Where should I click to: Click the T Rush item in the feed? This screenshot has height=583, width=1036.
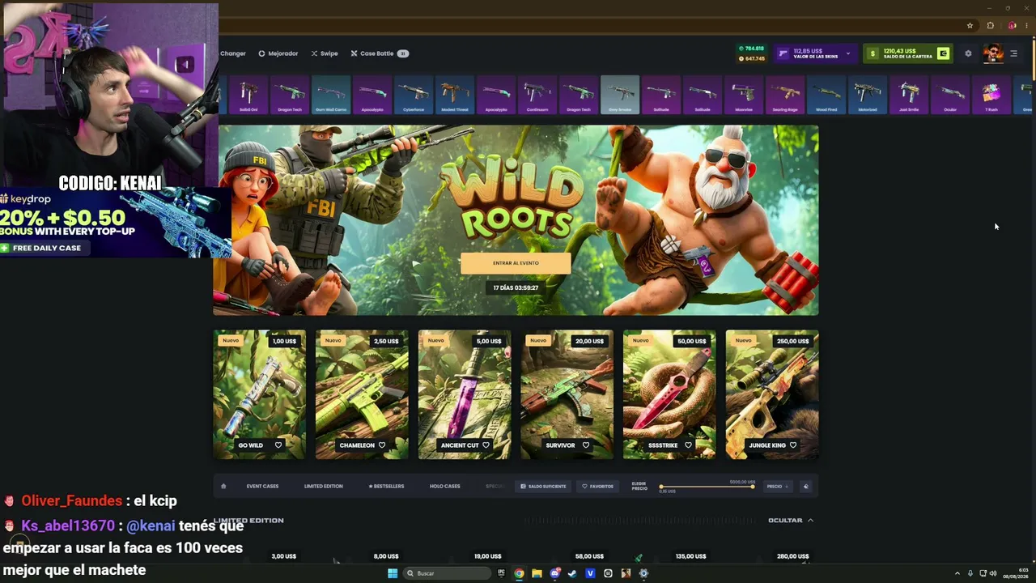coord(991,95)
